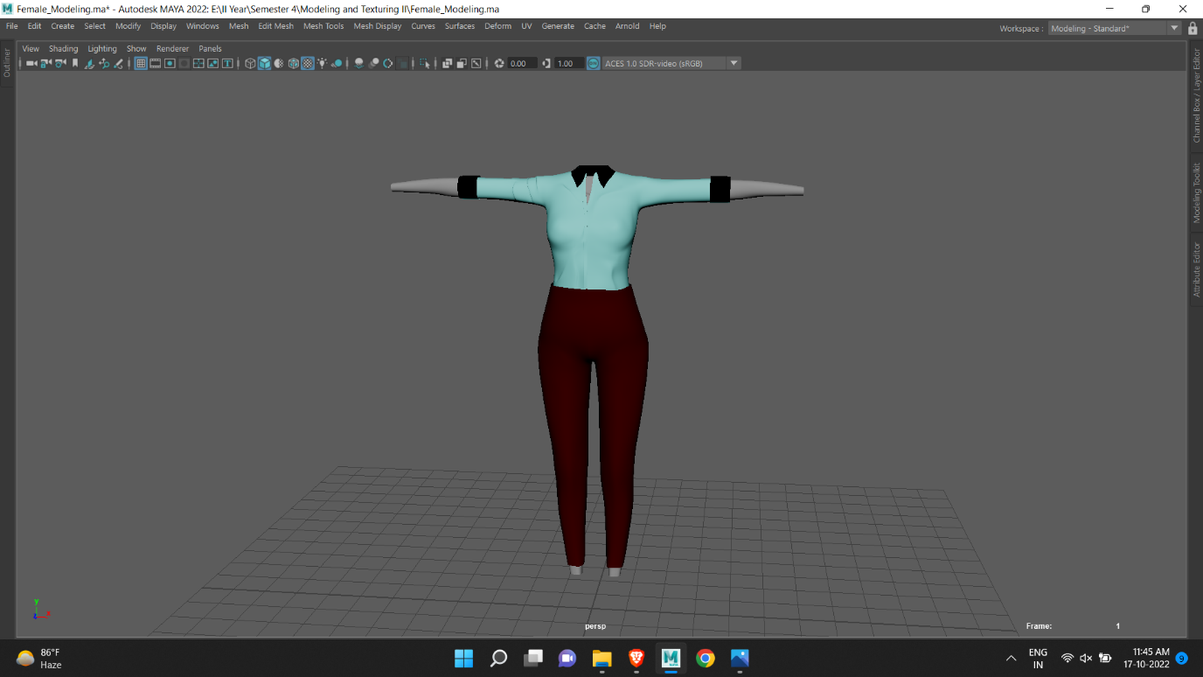Toggle the Textured display checker icon

tap(308, 63)
